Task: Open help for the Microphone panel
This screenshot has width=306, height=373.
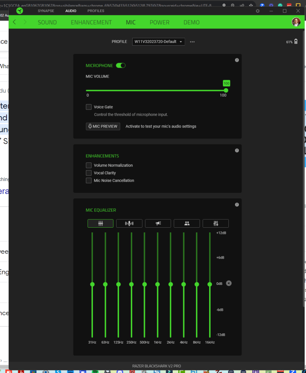Action: [x=237, y=60]
